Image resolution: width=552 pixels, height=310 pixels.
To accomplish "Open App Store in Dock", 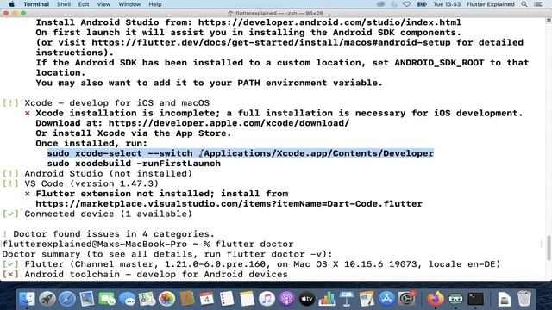I will tap(386, 299).
